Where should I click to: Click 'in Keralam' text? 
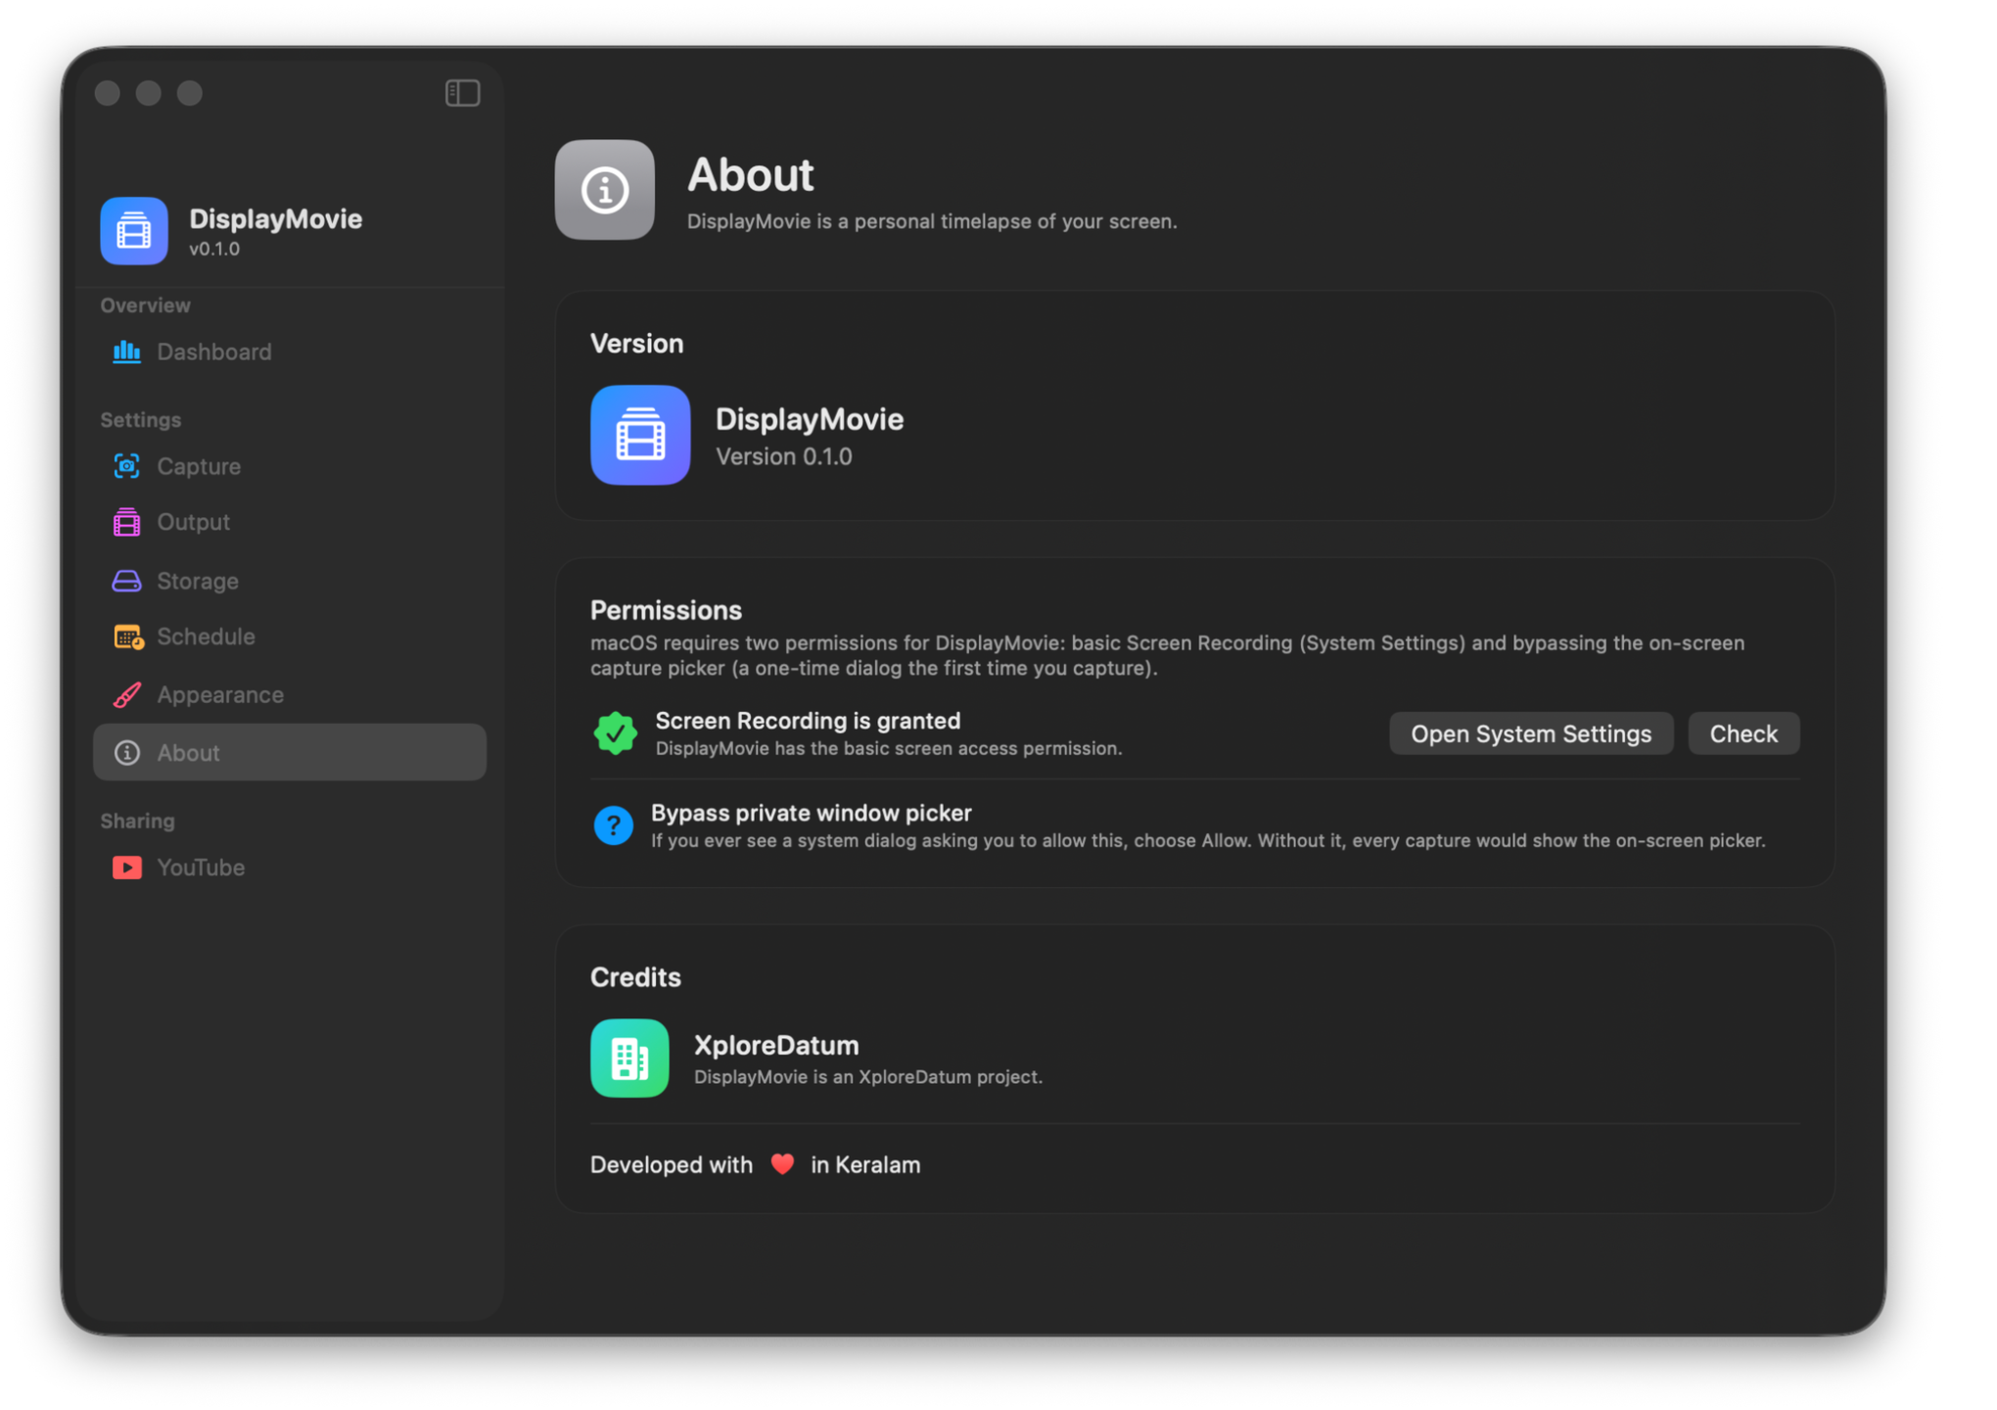pyautogui.click(x=865, y=1164)
